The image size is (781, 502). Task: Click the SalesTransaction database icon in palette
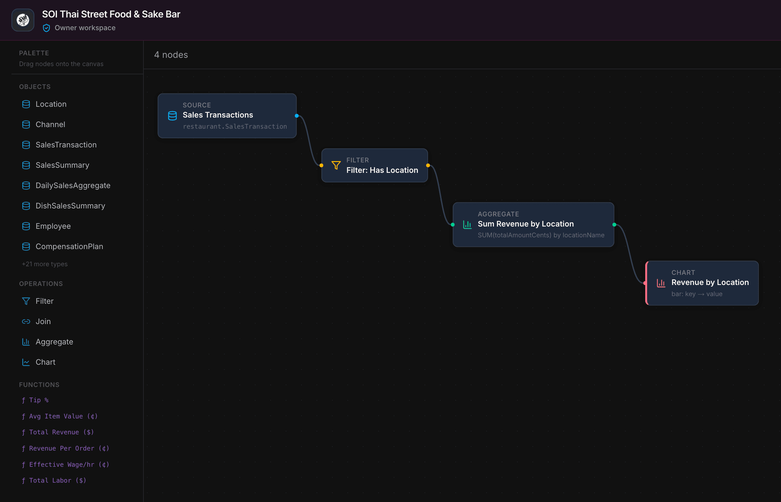26,145
